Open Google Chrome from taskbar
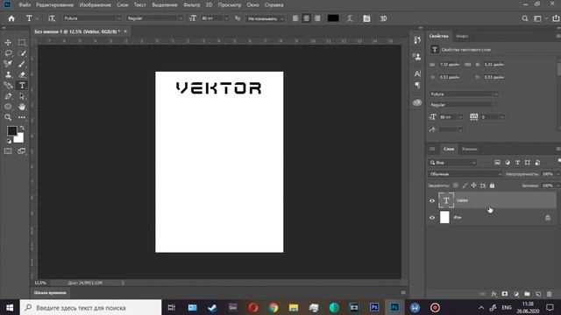This screenshot has width=561, height=315. (x=273, y=307)
